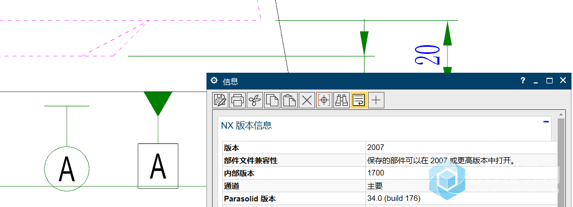Image resolution: width=573 pixels, height=207 pixels.
Task: Click the plus icon in 信息 toolbar
Action: 376,100
